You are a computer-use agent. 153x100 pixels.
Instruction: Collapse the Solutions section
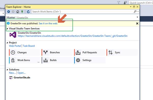pyautogui.click(x=7, y=70)
